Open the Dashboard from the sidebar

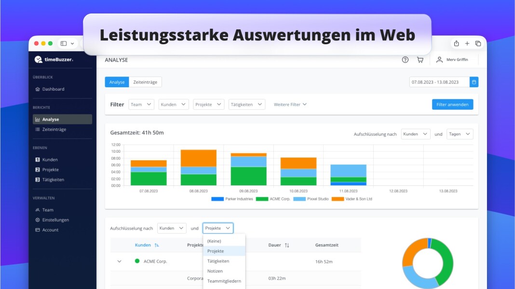53,89
